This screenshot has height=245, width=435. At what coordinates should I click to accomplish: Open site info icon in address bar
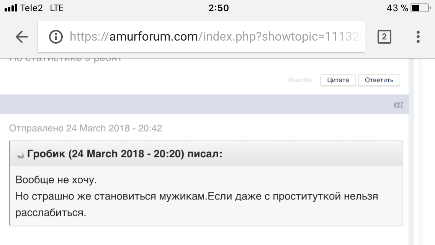(56, 37)
